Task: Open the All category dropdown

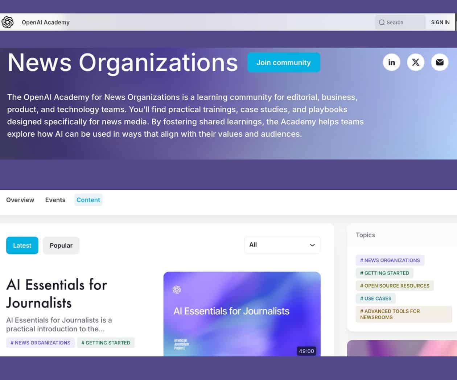Action: pyautogui.click(x=282, y=245)
